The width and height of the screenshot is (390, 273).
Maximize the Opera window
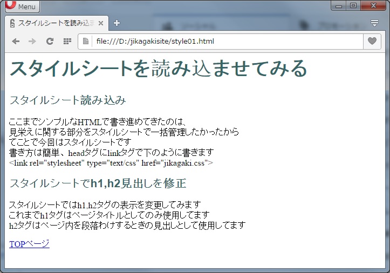(x=353, y=5)
